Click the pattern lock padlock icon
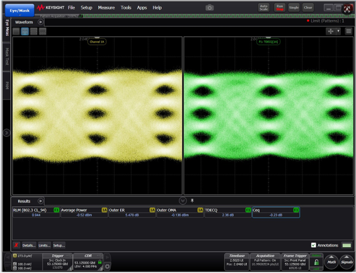Viewport: 356px width, 273px height. (x=316, y=262)
